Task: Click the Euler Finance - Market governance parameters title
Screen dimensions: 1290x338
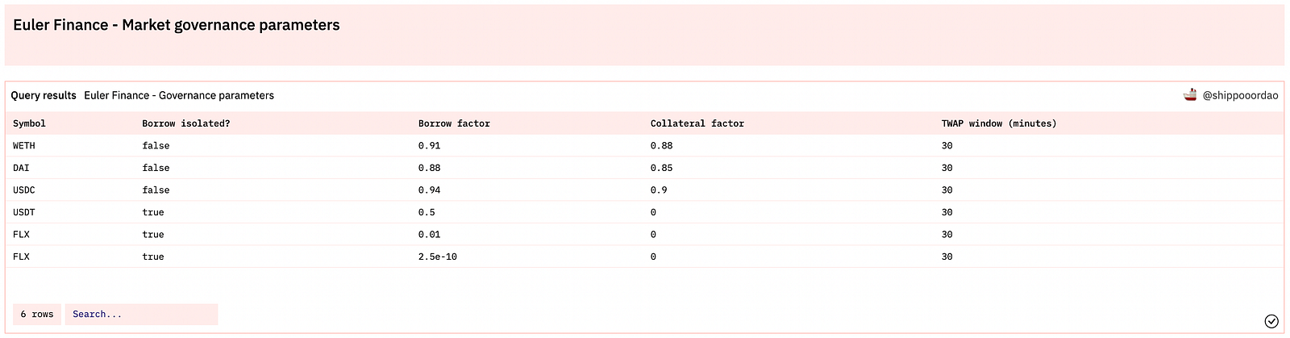Action: [x=177, y=25]
